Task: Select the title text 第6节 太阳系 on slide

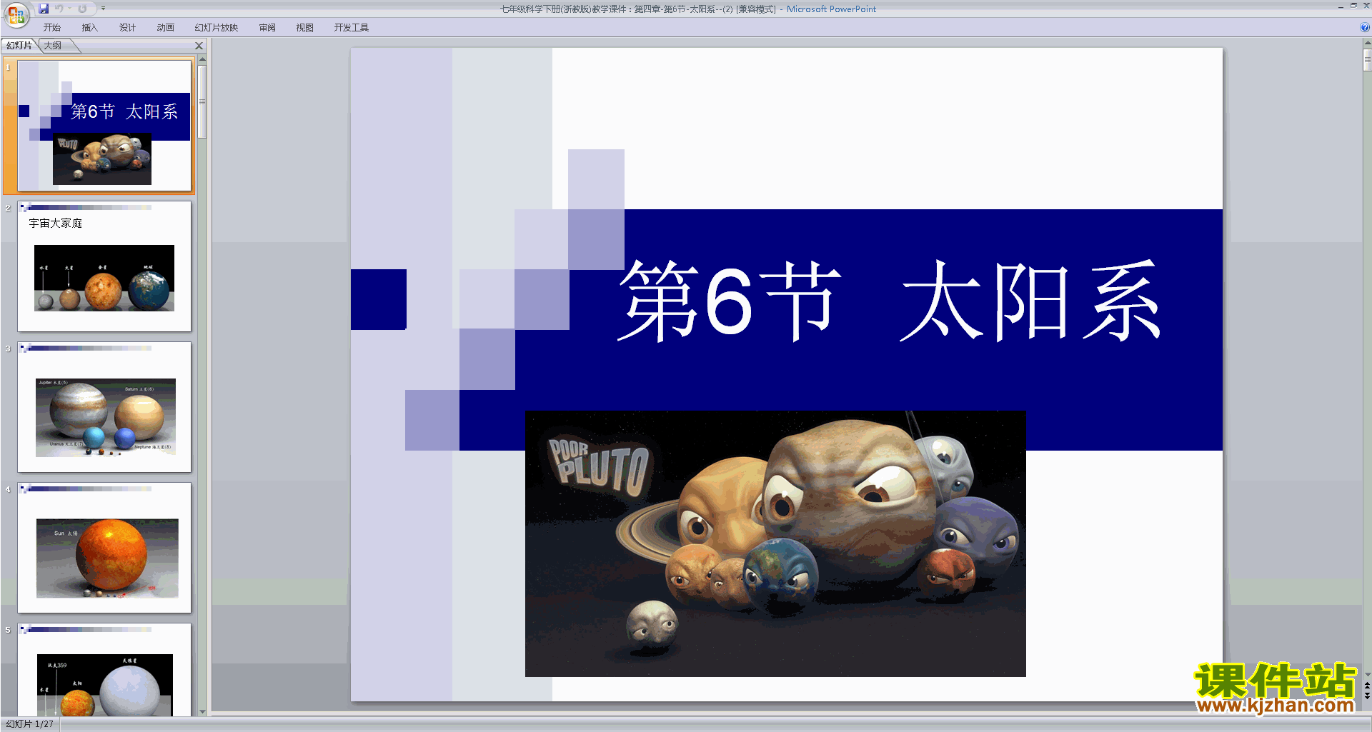Action: [x=889, y=300]
